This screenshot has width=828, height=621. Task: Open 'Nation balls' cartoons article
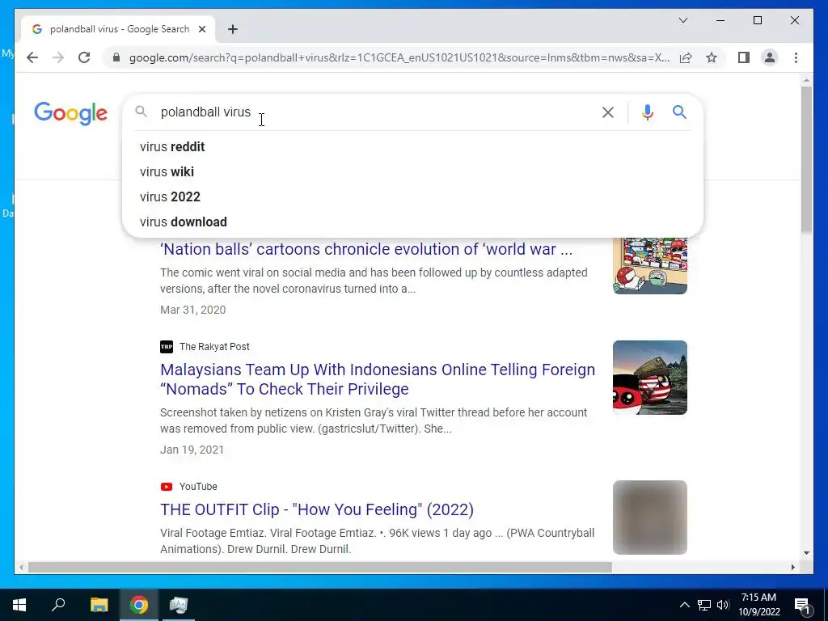coord(366,249)
